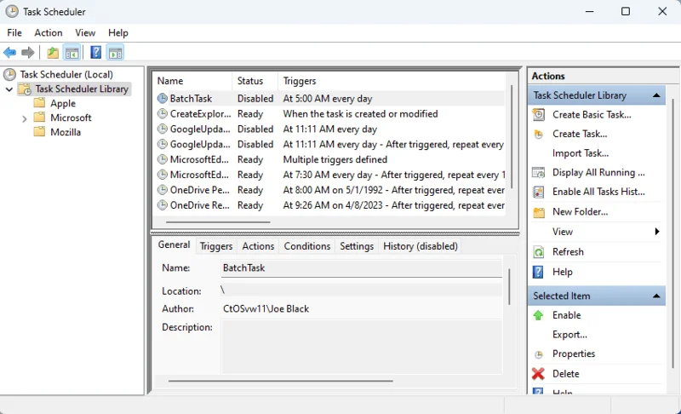Image resolution: width=681 pixels, height=414 pixels.
Task: Switch to the Conditions tab
Action: (x=306, y=246)
